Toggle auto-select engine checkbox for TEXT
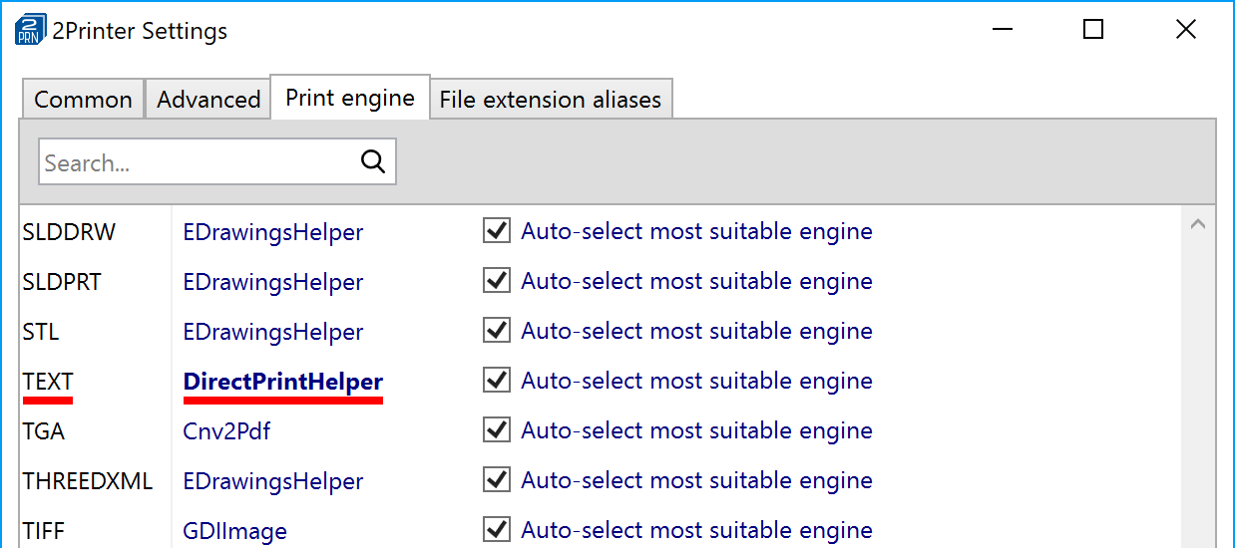This screenshot has width=1235, height=548. click(497, 381)
